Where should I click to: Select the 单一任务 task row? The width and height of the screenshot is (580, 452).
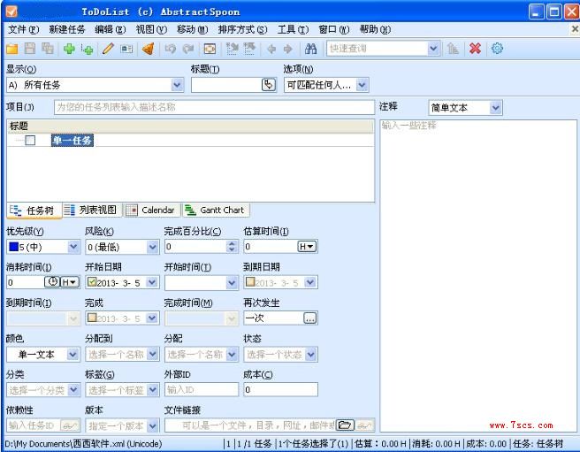click(190, 141)
